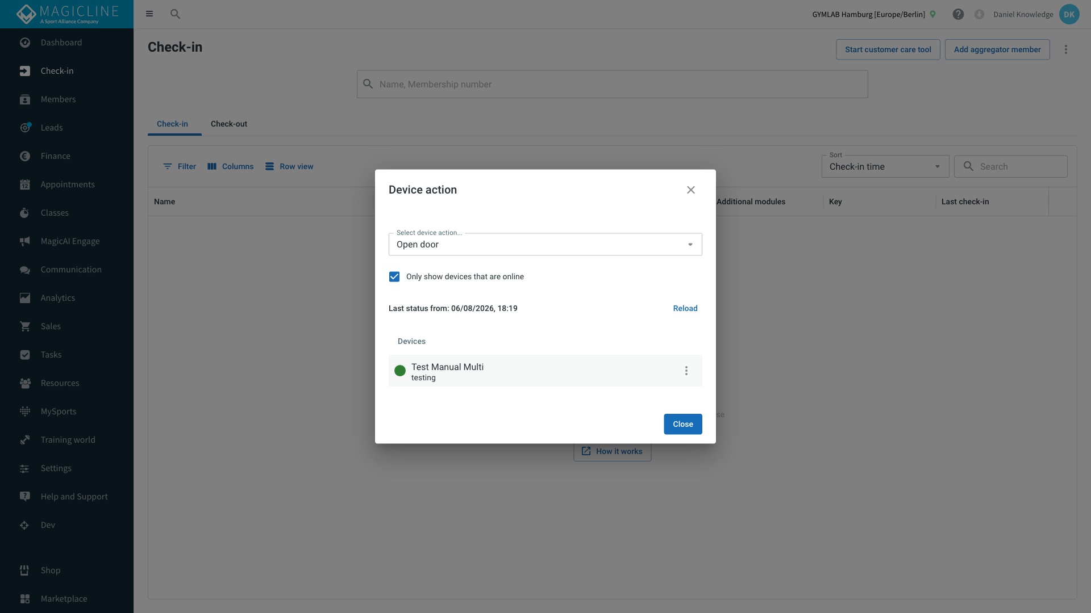
Task: Click the MySports icon
Action: click(x=25, y=412)
